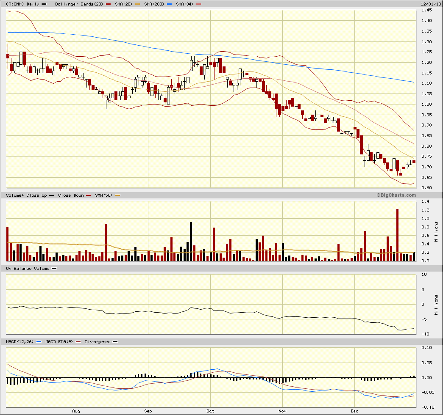Click the SMA(50) legend label
Image resolution: width=443 pixels, height=415 pixels.
coord(104,195)
